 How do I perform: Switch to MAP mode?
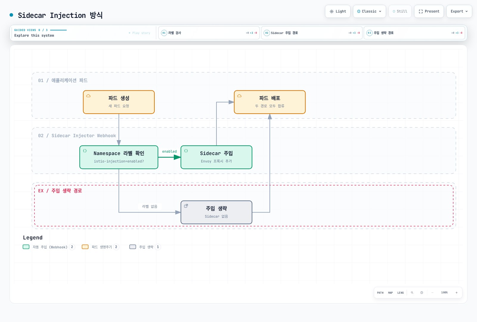pos(390,293)
